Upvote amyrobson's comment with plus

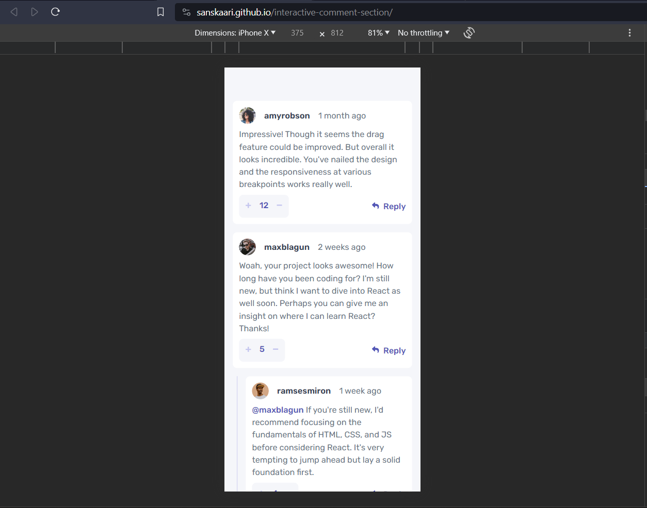tap(248, 206)
